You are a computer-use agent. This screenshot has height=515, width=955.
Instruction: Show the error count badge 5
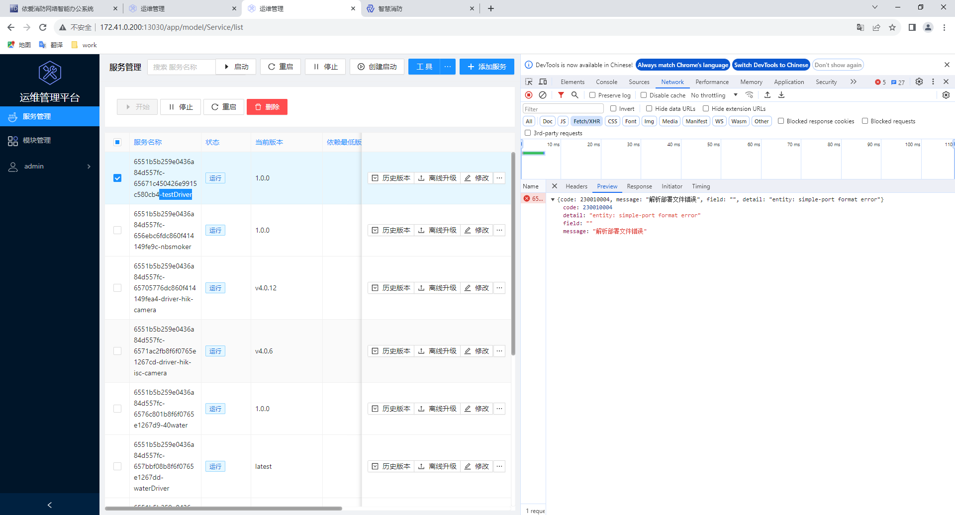pyautogui.click(x=880, y=82)
